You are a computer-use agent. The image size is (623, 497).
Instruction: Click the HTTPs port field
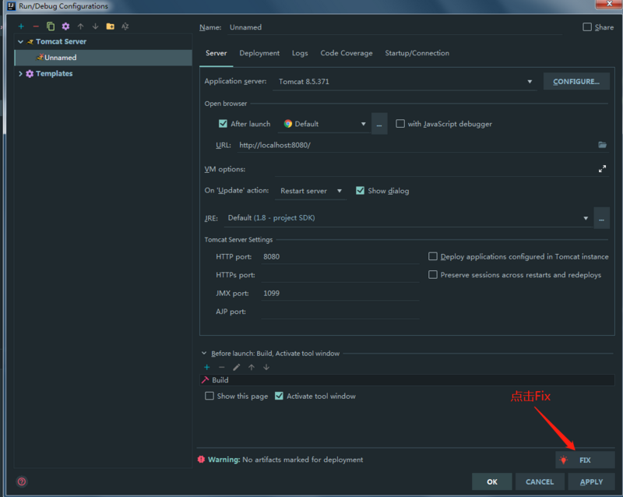coord(340,275)
